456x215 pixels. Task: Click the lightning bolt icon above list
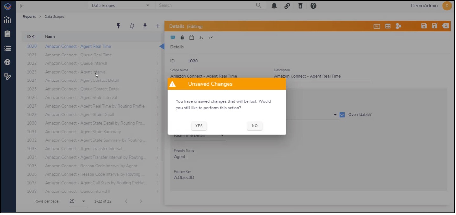(x=119, y=26)
